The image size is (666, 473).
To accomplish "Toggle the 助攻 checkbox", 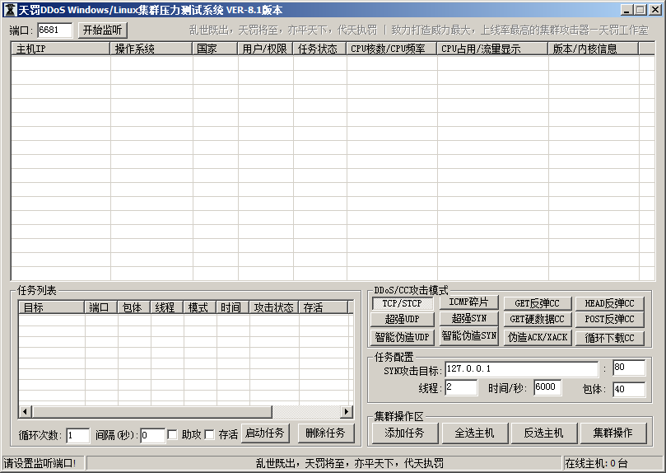I will pyautogui.click(x=173, y=434).
